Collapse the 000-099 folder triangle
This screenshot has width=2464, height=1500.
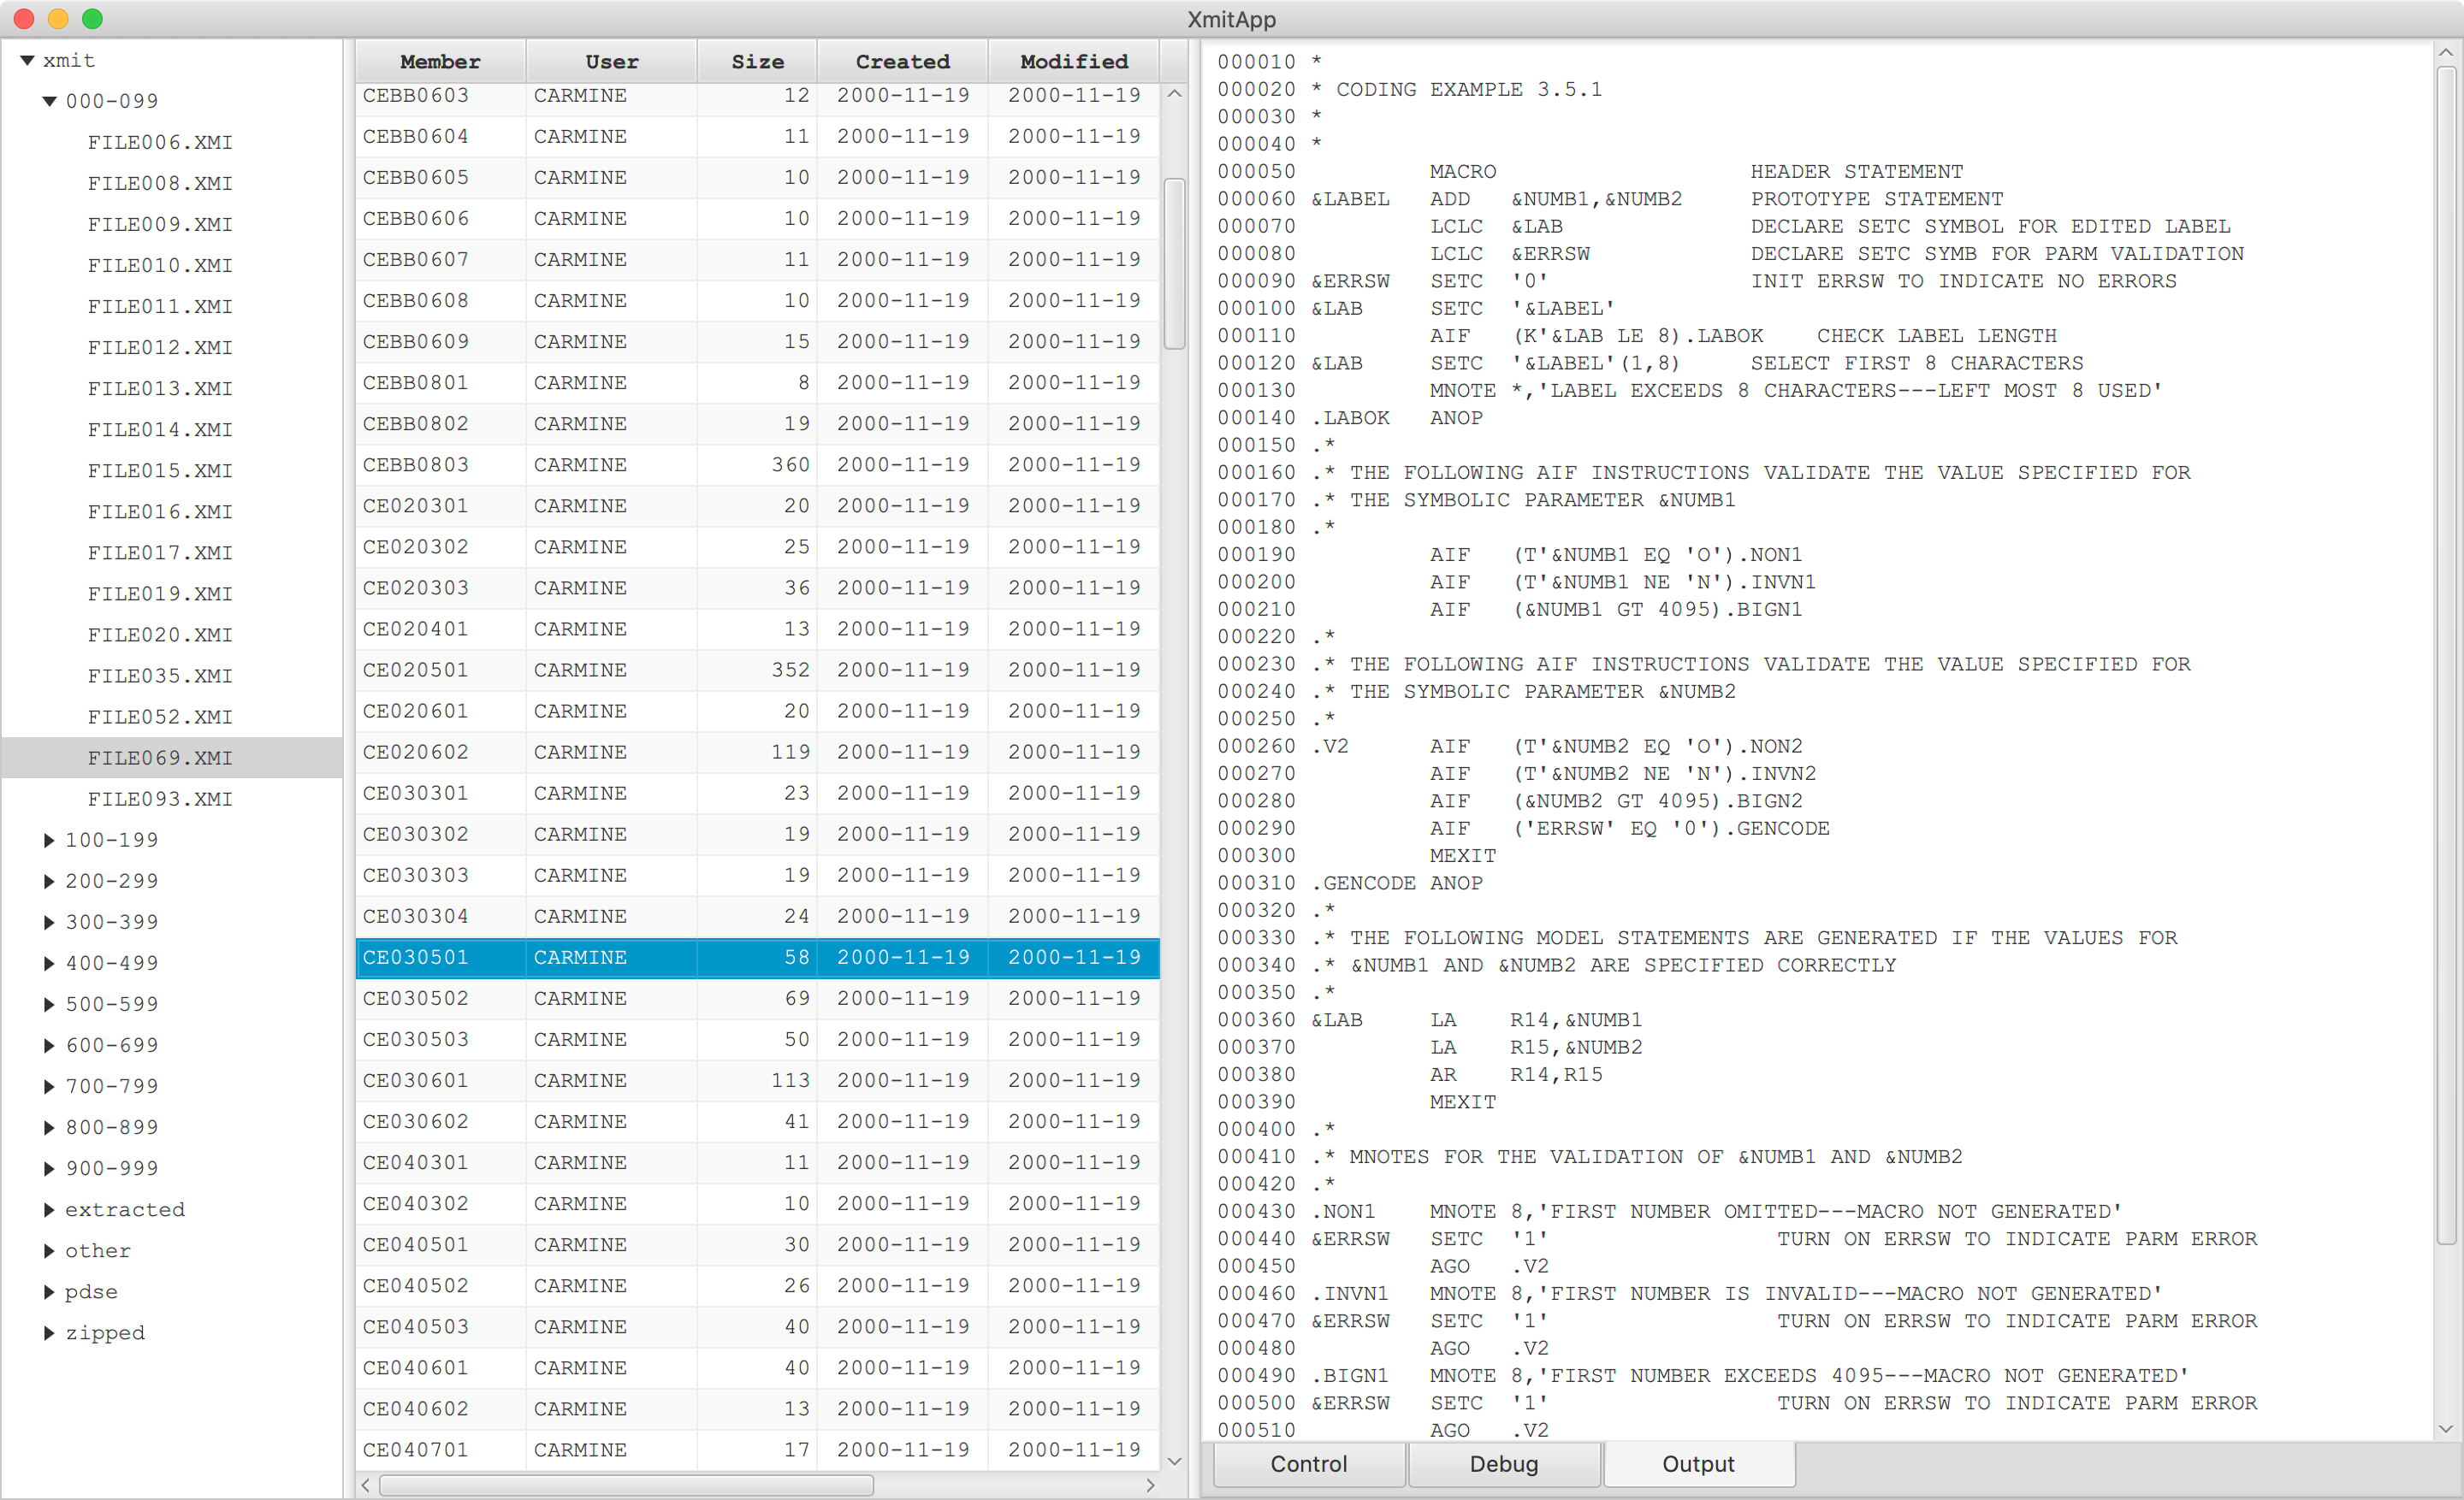click(49, 102)
